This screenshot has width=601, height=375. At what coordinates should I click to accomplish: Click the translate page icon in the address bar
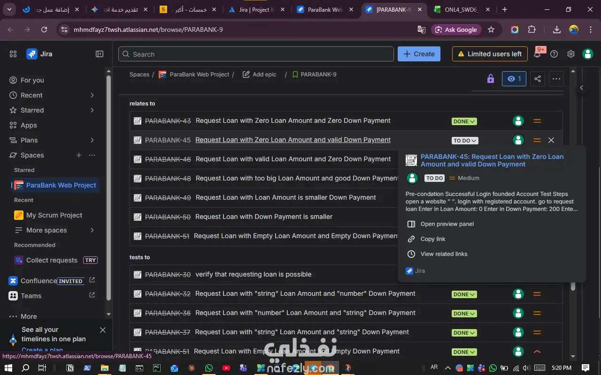[x=422, y=30]
